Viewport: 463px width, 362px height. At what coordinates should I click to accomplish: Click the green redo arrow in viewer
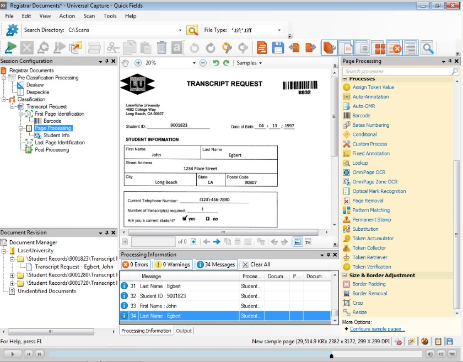226,63
